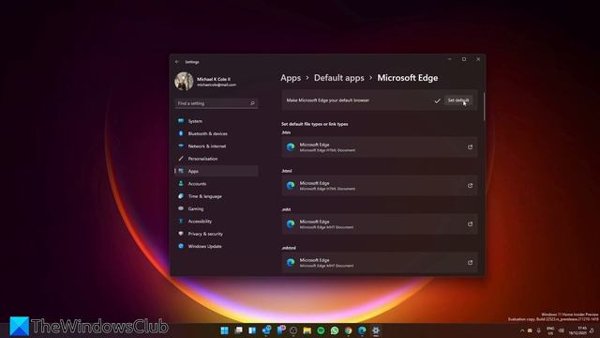Open the external link icon for .mht
Screen dimensions: 600x338
(470, 224)
